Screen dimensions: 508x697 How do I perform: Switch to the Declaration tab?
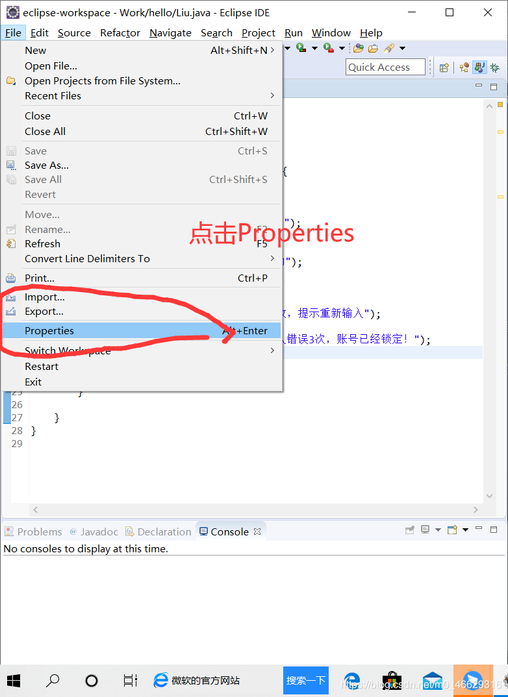point(159,532)
